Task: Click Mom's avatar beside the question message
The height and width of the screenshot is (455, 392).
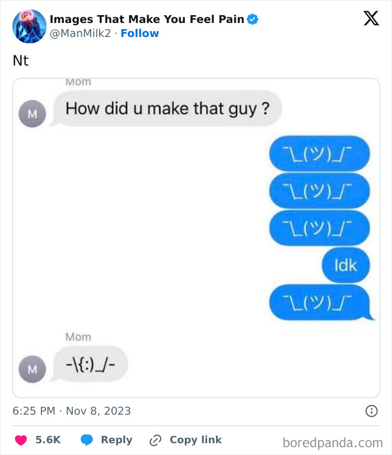Action: point(32,114)
